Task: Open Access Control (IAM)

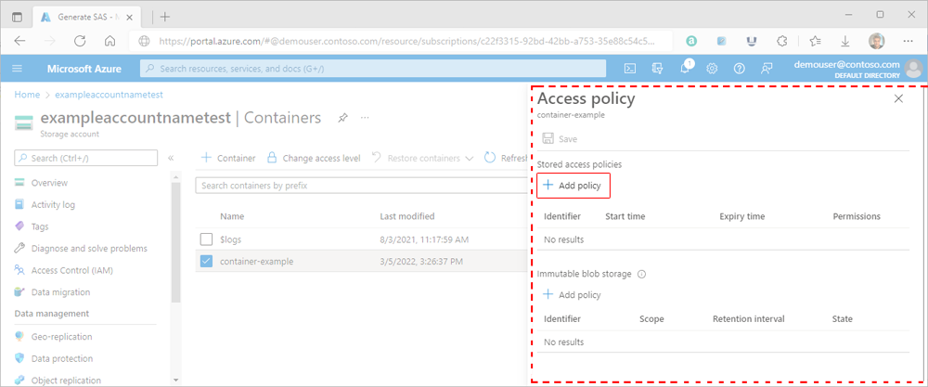Action: 71,270
